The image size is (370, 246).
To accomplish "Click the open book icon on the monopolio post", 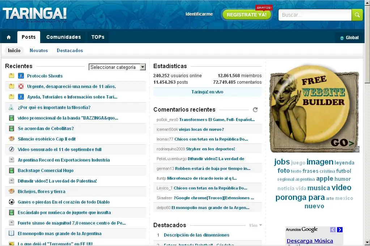I will pos(12,234).
